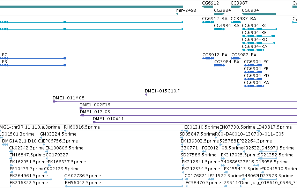This screenshot has height=188, width=297.
Task: Select the DME1-017L05 clone
Action: (x=95, y=112)
